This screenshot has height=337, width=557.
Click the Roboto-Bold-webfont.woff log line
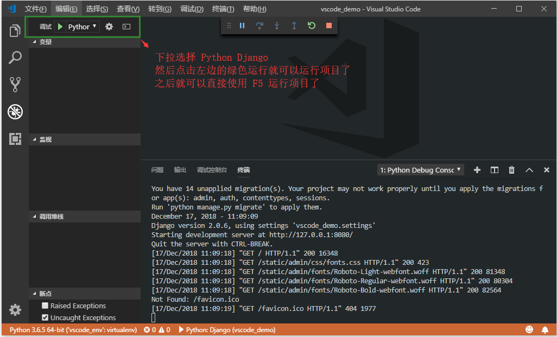(326, 290)
